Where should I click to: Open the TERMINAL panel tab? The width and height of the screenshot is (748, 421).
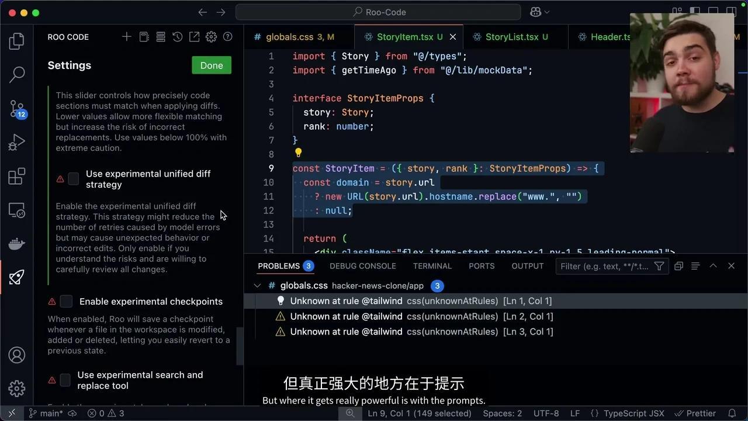[x=432, y=266]
